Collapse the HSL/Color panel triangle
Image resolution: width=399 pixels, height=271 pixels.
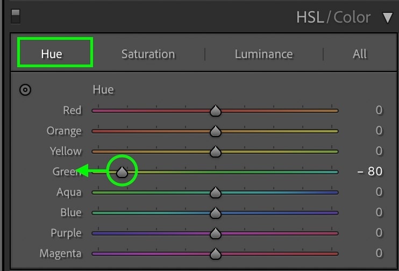coord(388,18)
